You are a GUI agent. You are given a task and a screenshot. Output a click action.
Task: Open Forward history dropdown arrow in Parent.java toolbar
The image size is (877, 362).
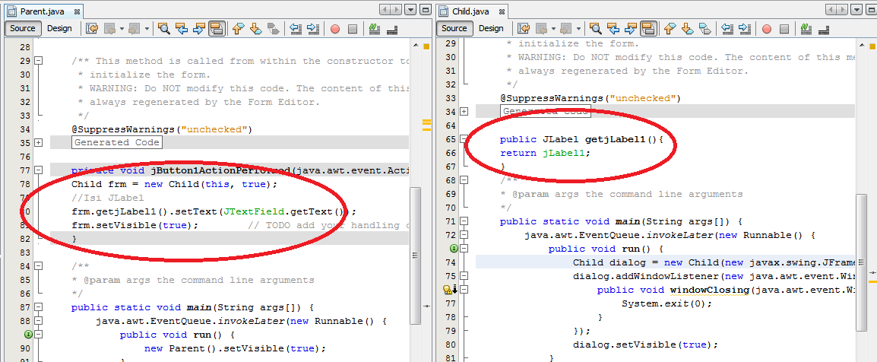coord(147,29)
